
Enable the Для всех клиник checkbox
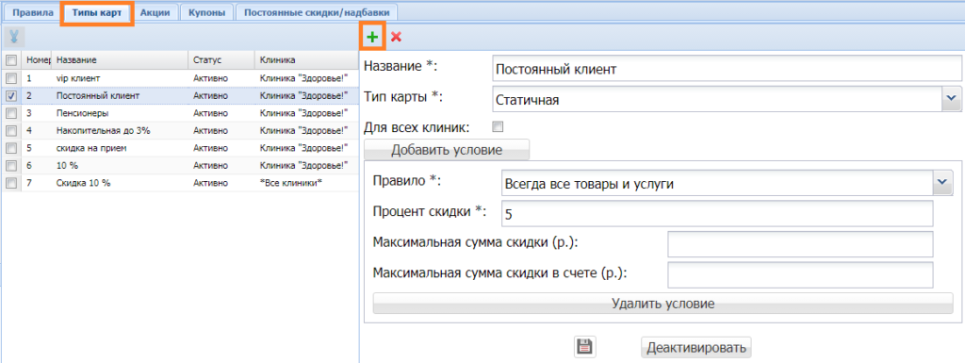(x=499, y=127)
